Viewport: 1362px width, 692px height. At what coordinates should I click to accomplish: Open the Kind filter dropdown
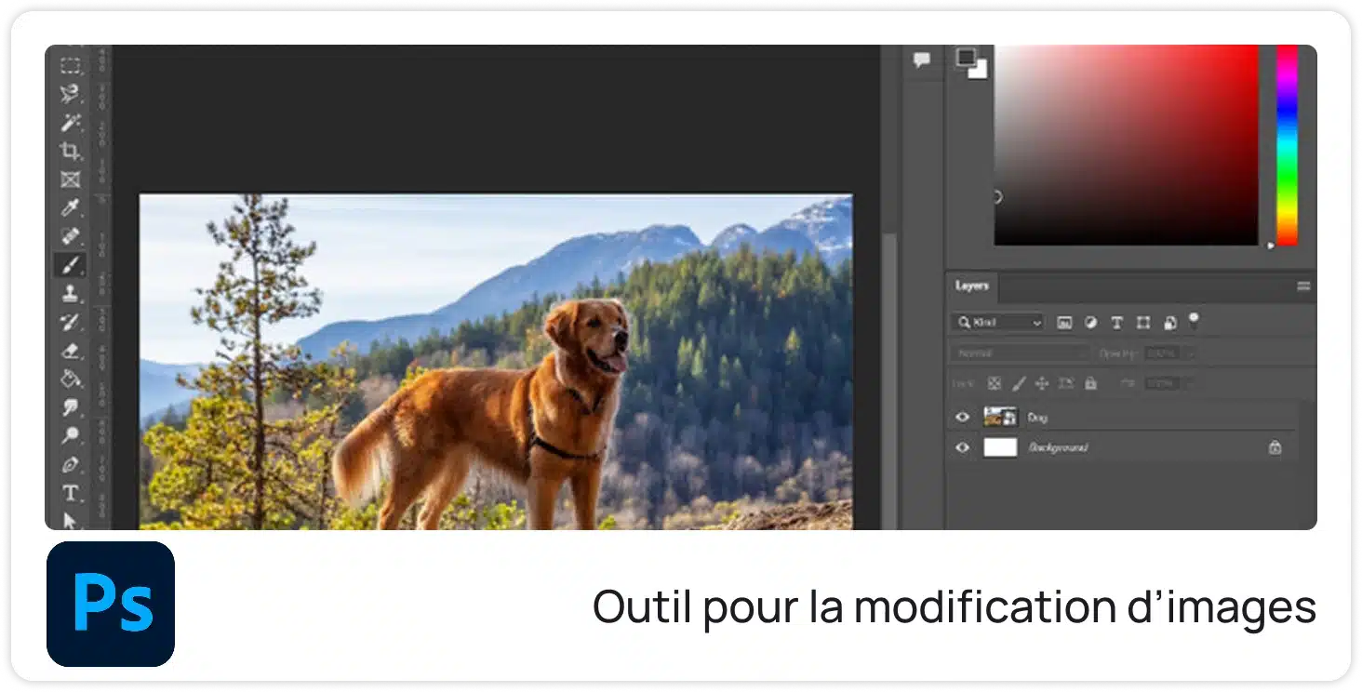(x=998, y=323)
